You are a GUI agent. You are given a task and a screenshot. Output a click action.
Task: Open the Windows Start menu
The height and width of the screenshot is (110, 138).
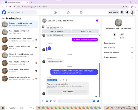pos(2,108)
